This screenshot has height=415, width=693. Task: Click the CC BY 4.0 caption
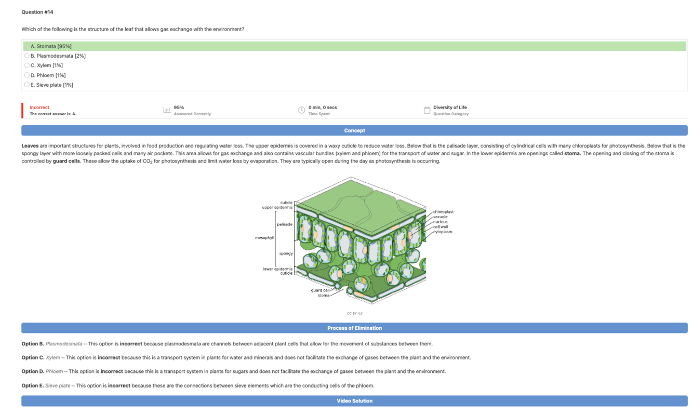pos(354,313)
